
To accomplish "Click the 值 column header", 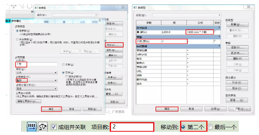I will [174, 23].
